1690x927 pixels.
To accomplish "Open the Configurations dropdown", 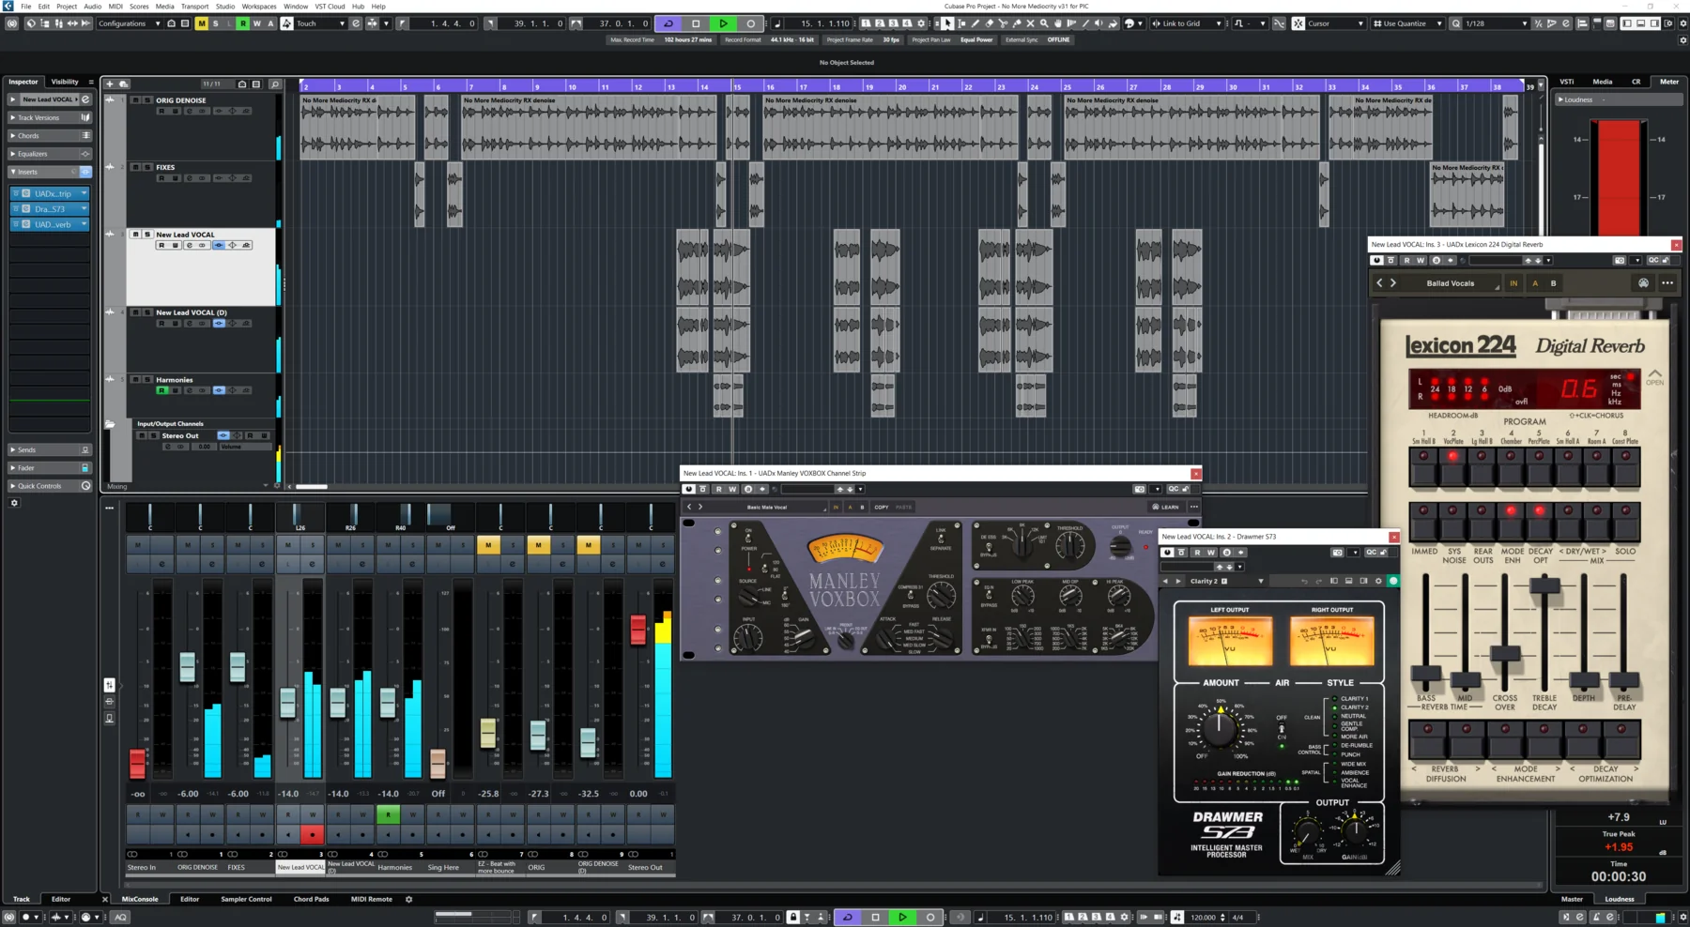I will (x=128, y=23).
